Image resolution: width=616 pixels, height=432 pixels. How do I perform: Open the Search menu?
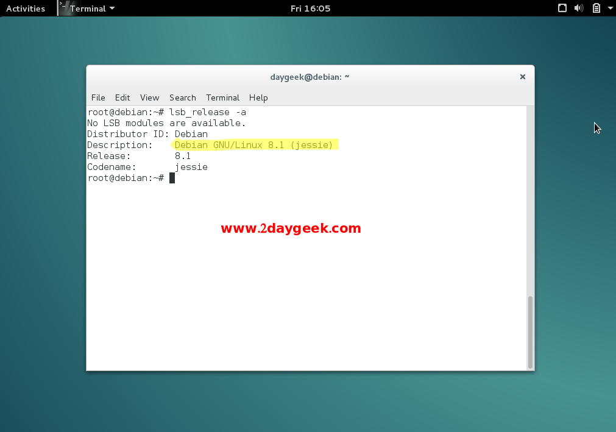[182, 97]
